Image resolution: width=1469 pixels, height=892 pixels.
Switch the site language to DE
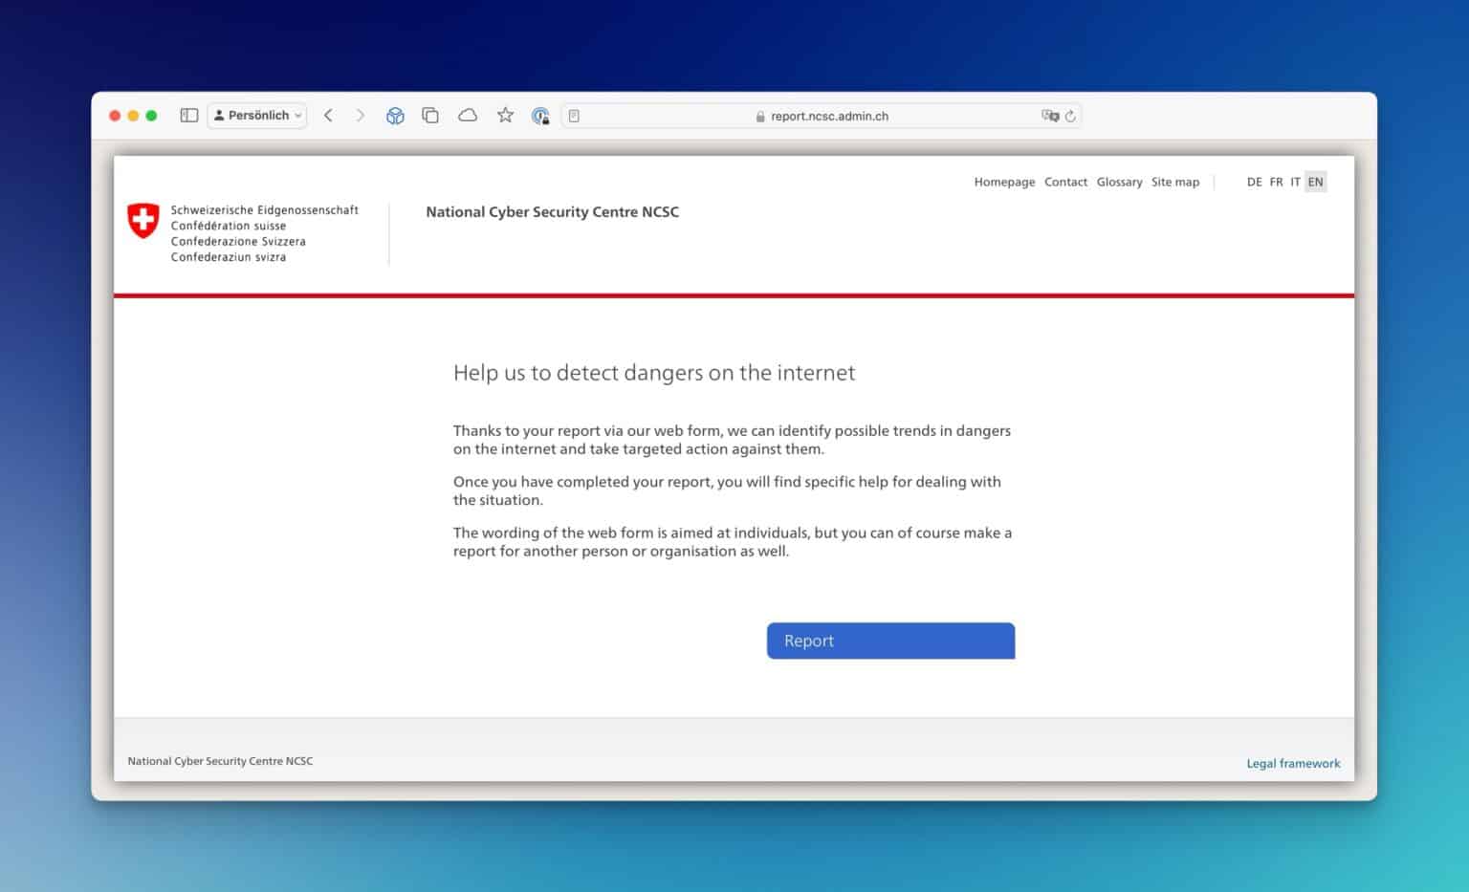(x=1254, y=182)
